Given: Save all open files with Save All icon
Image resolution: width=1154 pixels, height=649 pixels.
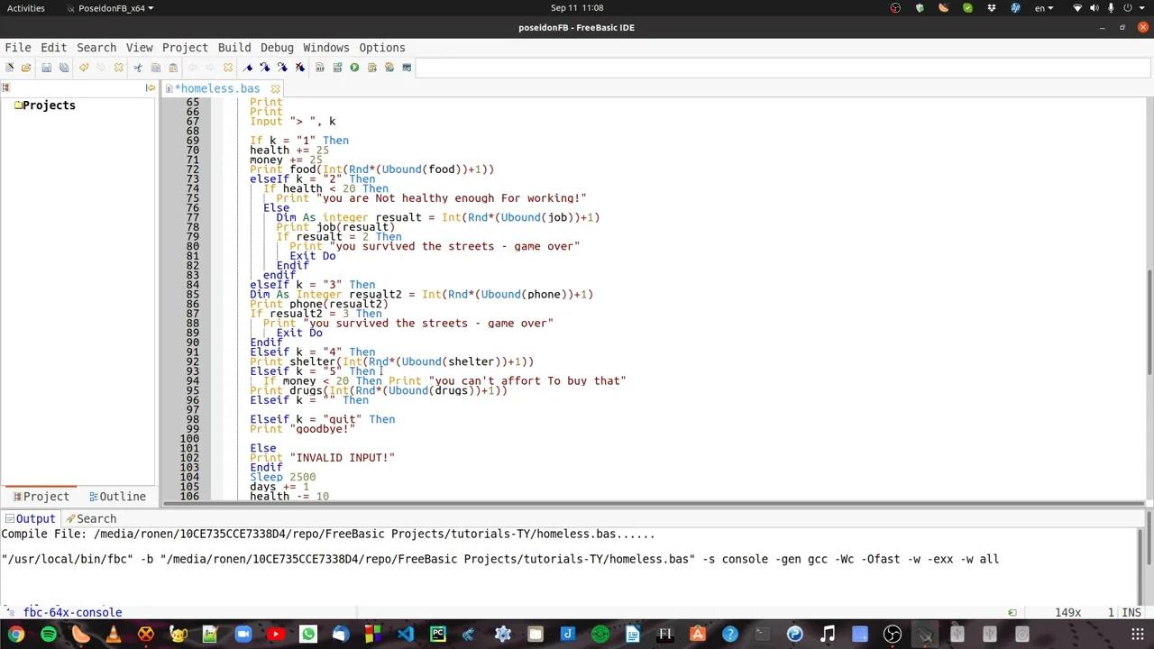Looking at the screenshot, I should pyautogui.click(x=63, y=68).
